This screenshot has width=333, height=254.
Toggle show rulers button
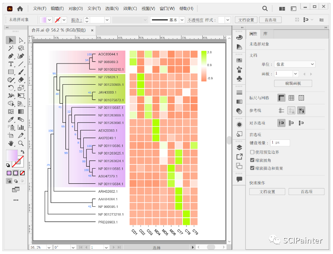click(x=281, y=98)
